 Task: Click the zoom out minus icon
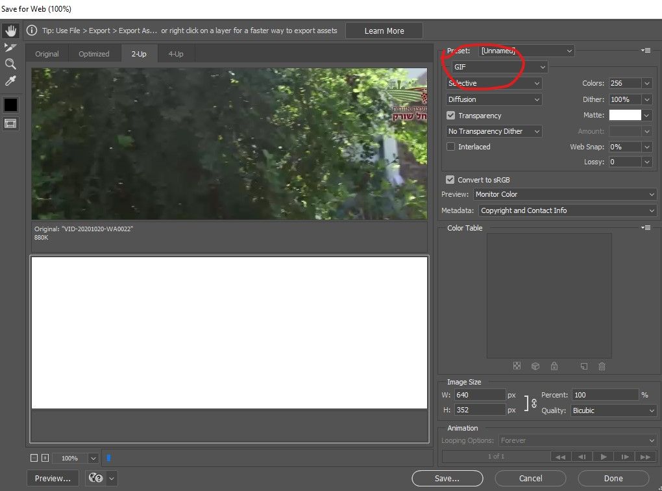34,458
